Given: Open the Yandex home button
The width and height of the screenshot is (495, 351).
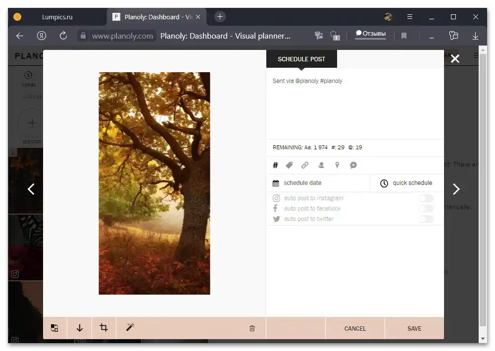Looking at the screenshot, I should tap(42, 36).
